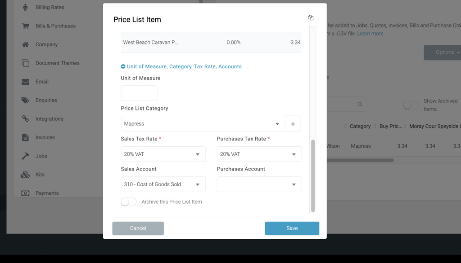Click the Company home icon
This screenshot has width=461, height=263.
[x=26, y=44]
